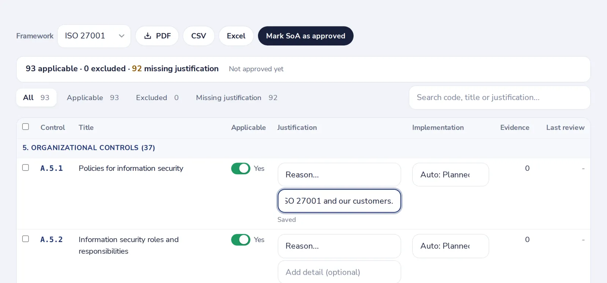Select the All 93 filter tab
The image size is (607, 283).
coord(36,98)
